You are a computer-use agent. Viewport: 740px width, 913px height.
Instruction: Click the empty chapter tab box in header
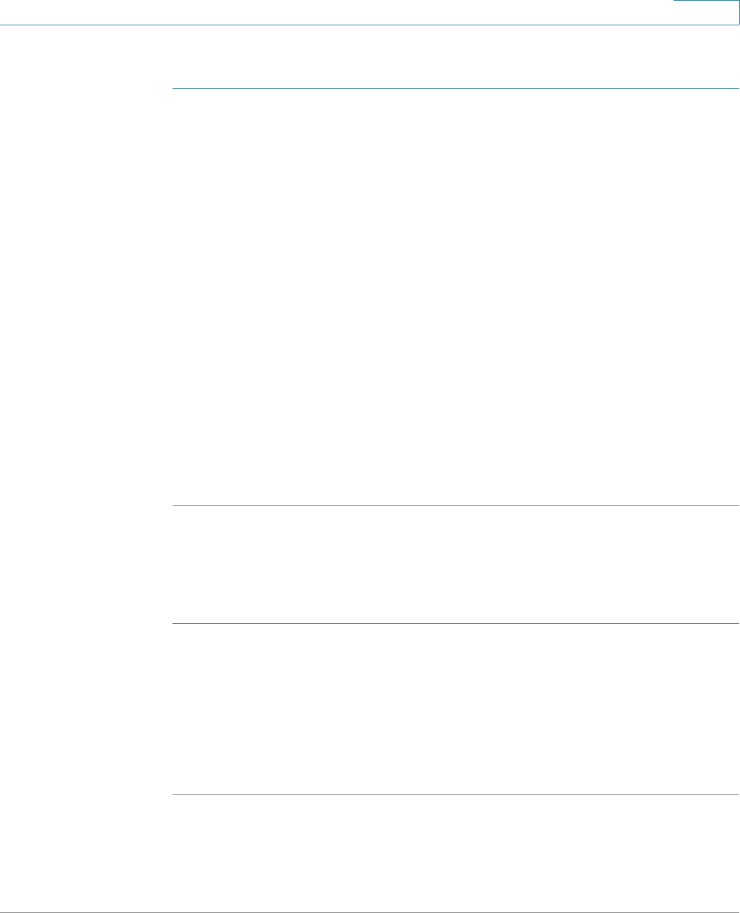pos(706,12)
